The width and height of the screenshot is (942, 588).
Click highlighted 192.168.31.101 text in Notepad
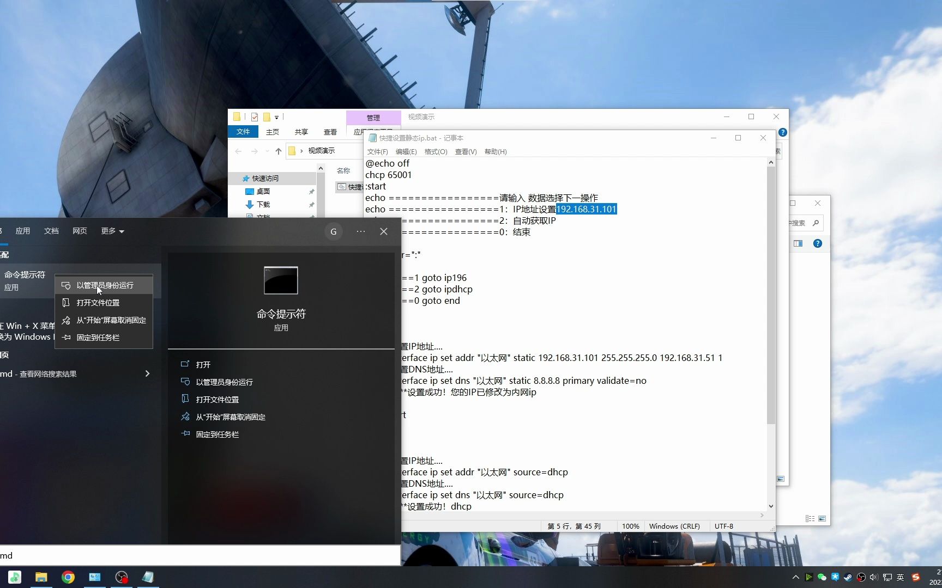pos(586,209)
